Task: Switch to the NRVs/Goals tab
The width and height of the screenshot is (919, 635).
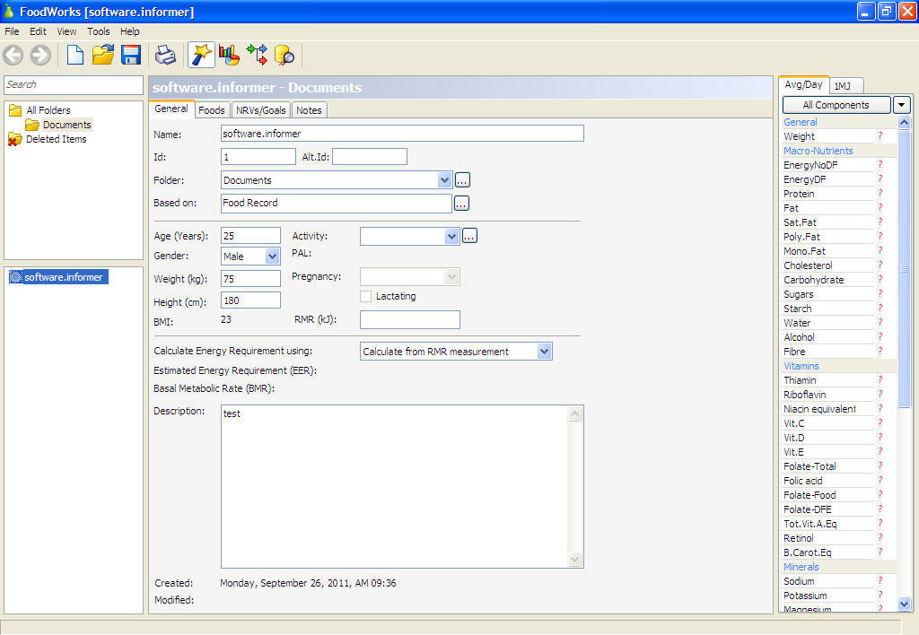Action: point(260,109)
